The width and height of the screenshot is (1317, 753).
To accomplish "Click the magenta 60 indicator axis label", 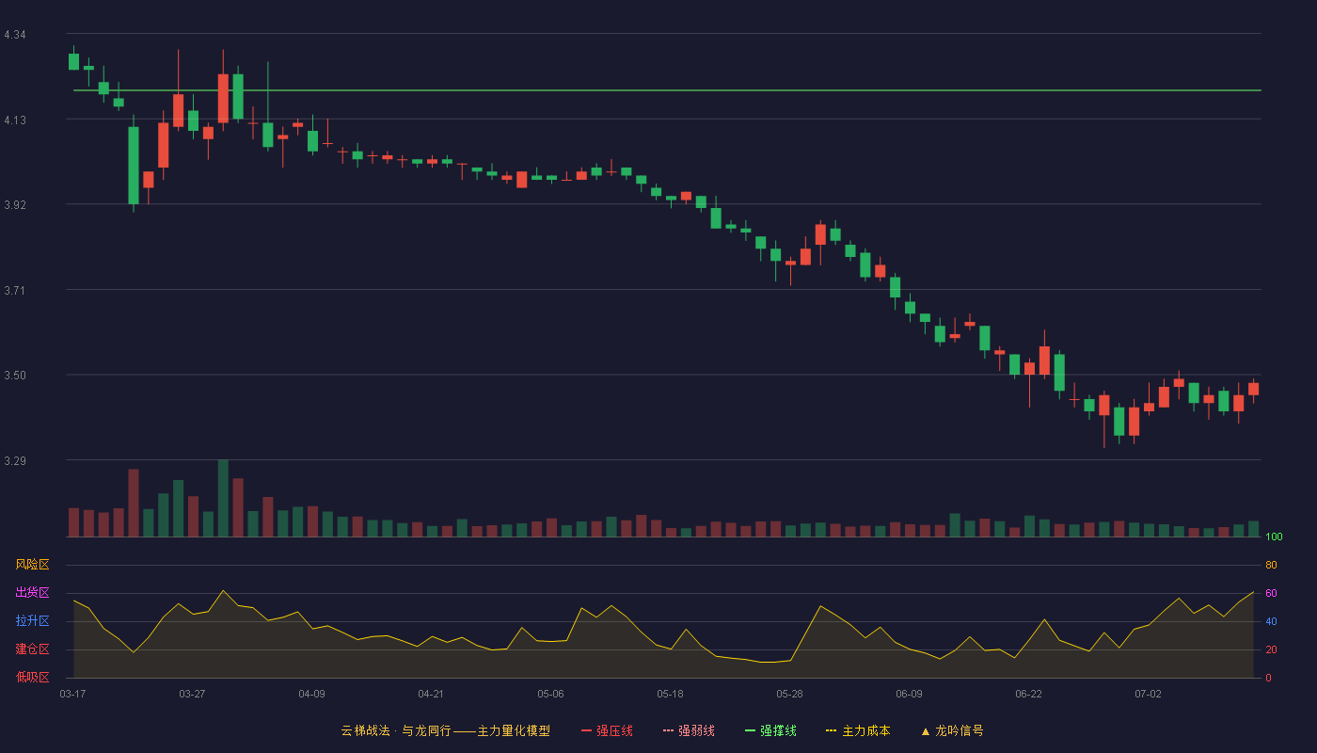I will pyautogui.click(x=1271, y=593).
